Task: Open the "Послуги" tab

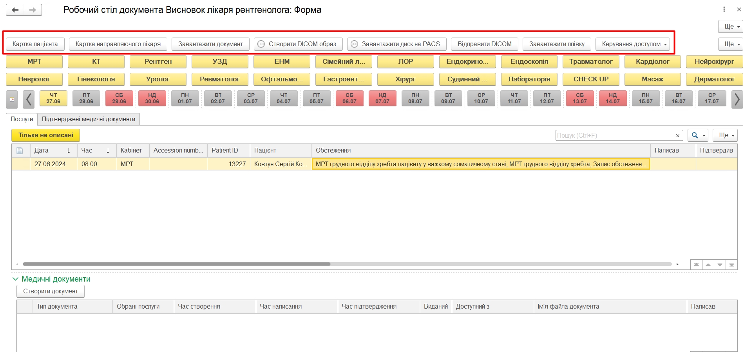Action: [22, 119]
